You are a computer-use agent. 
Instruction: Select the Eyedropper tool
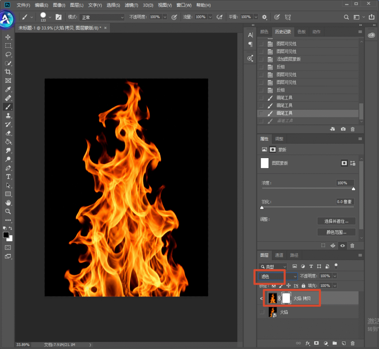click(8, 90)
